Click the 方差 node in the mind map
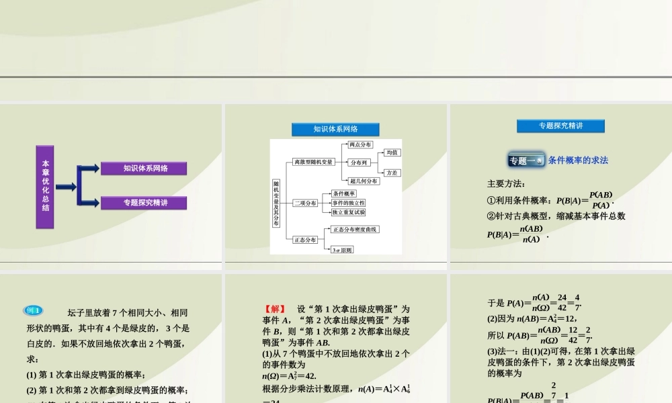Image resolution: width=672 pixels, height=403 pixels. 392,173
